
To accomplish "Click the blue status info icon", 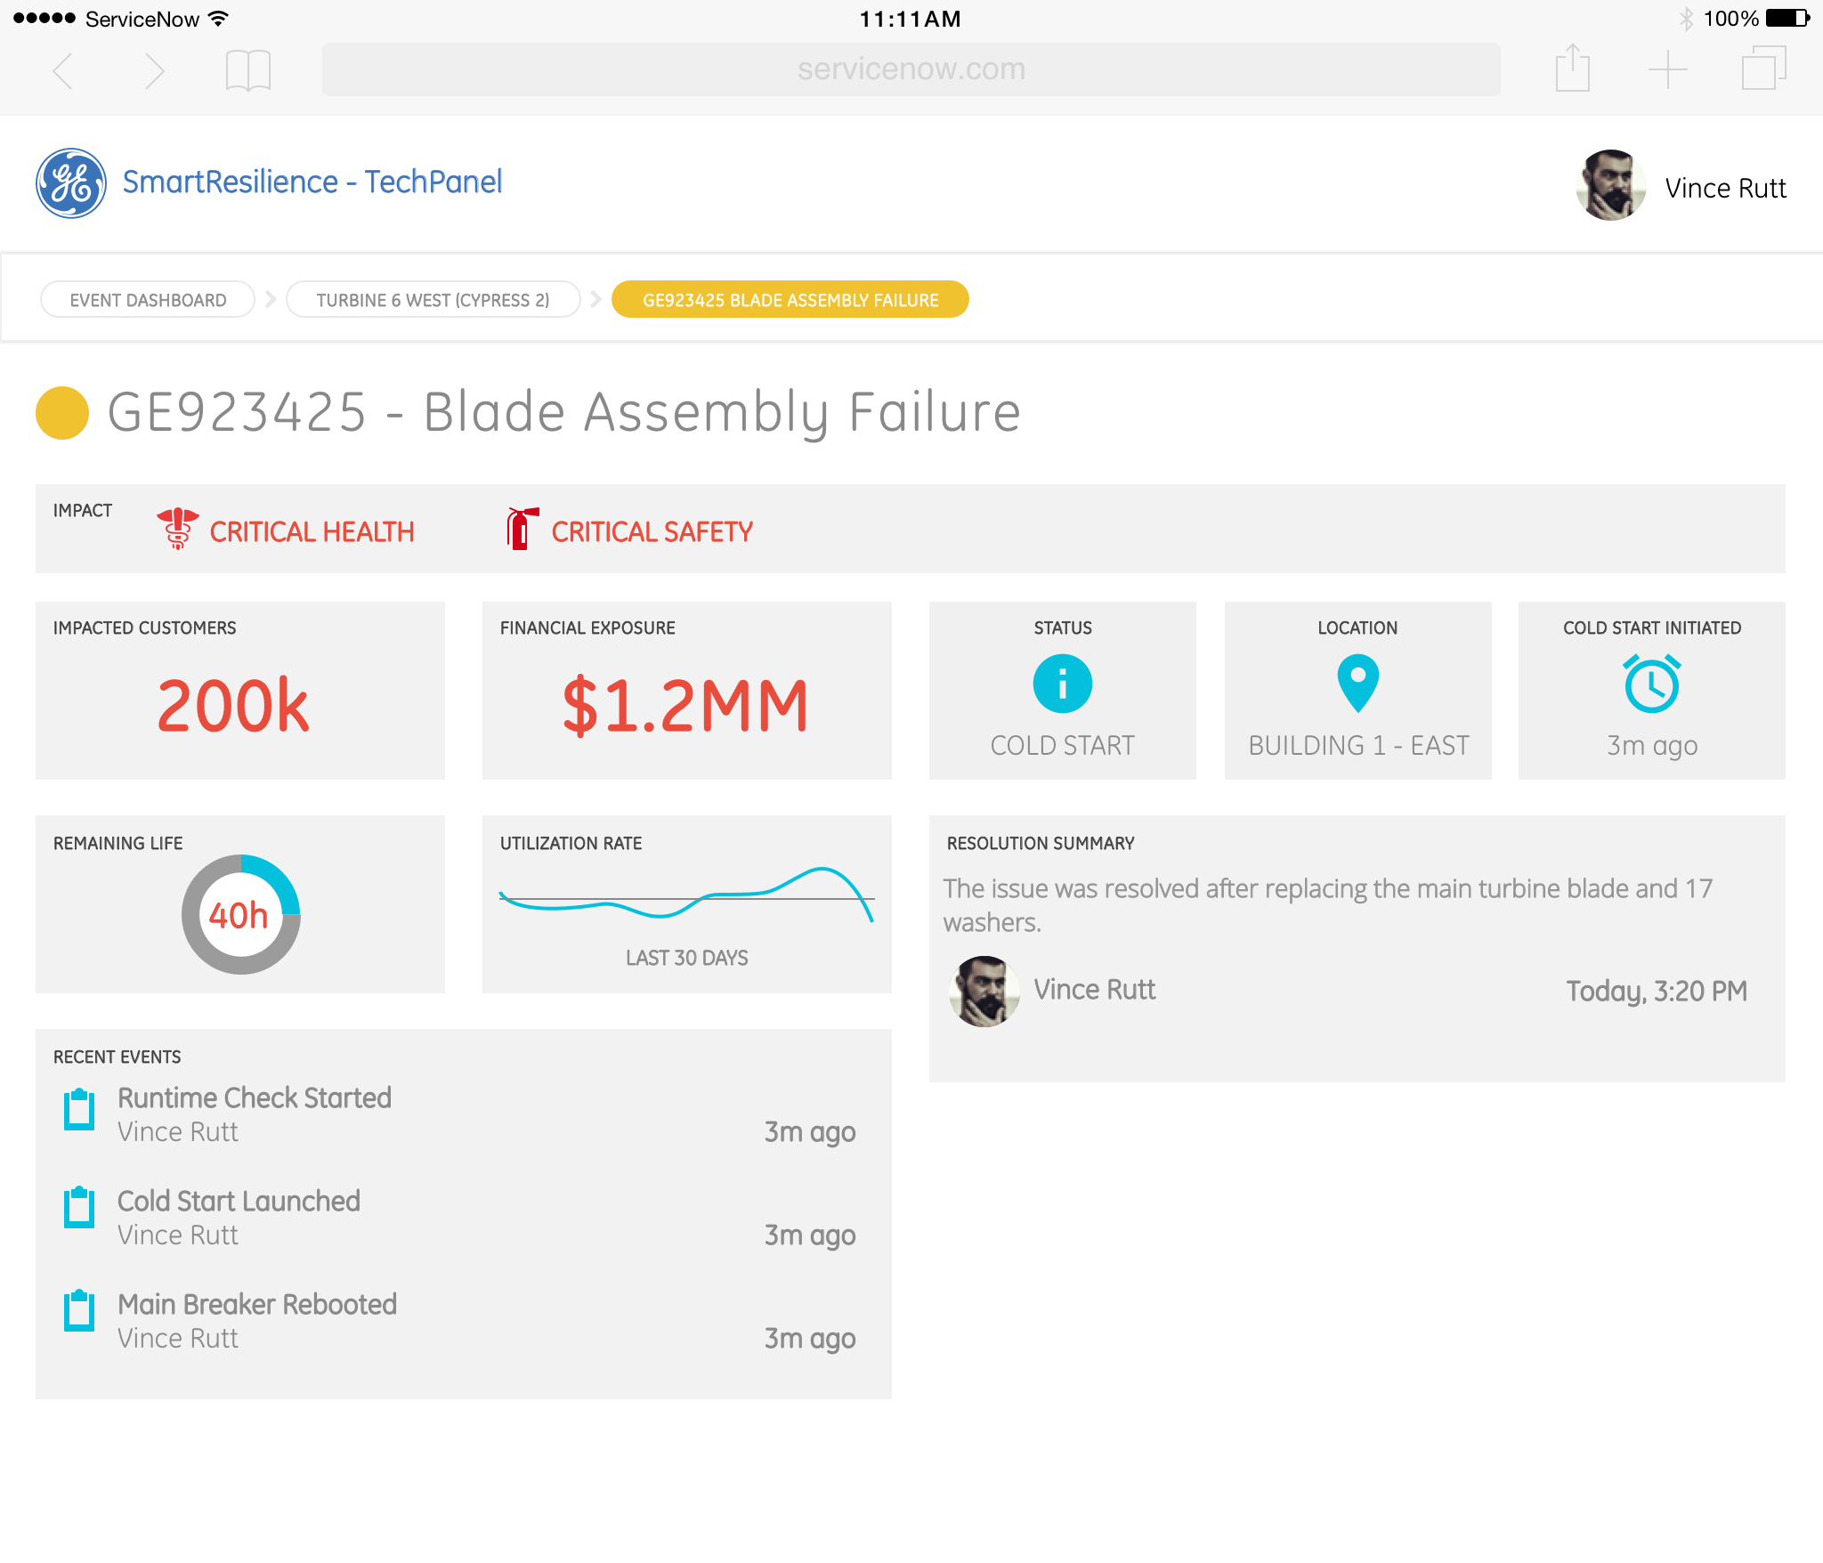I will click(1062, 684).
